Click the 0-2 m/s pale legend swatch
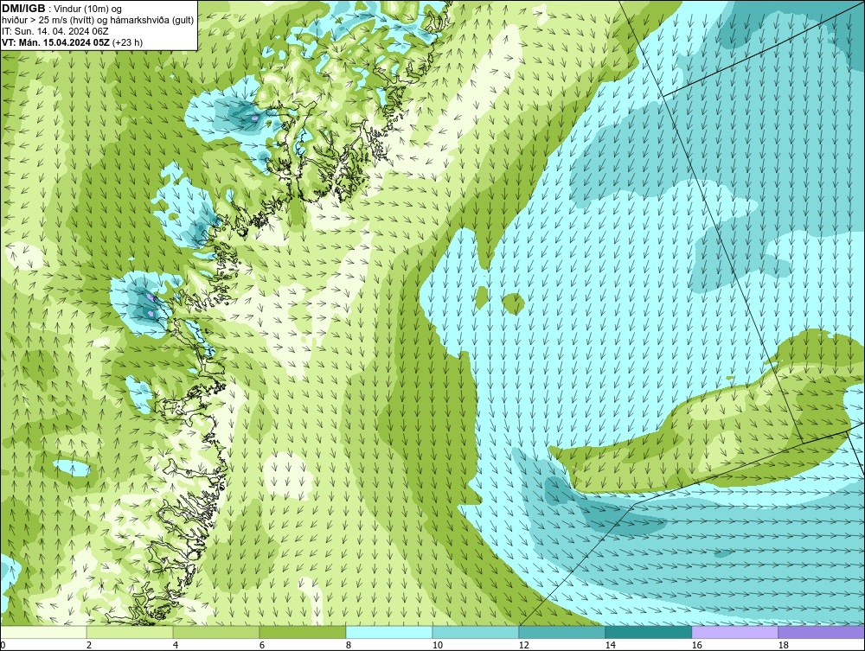The width and height of the screenshot is (865, 651). pos(43,632)
